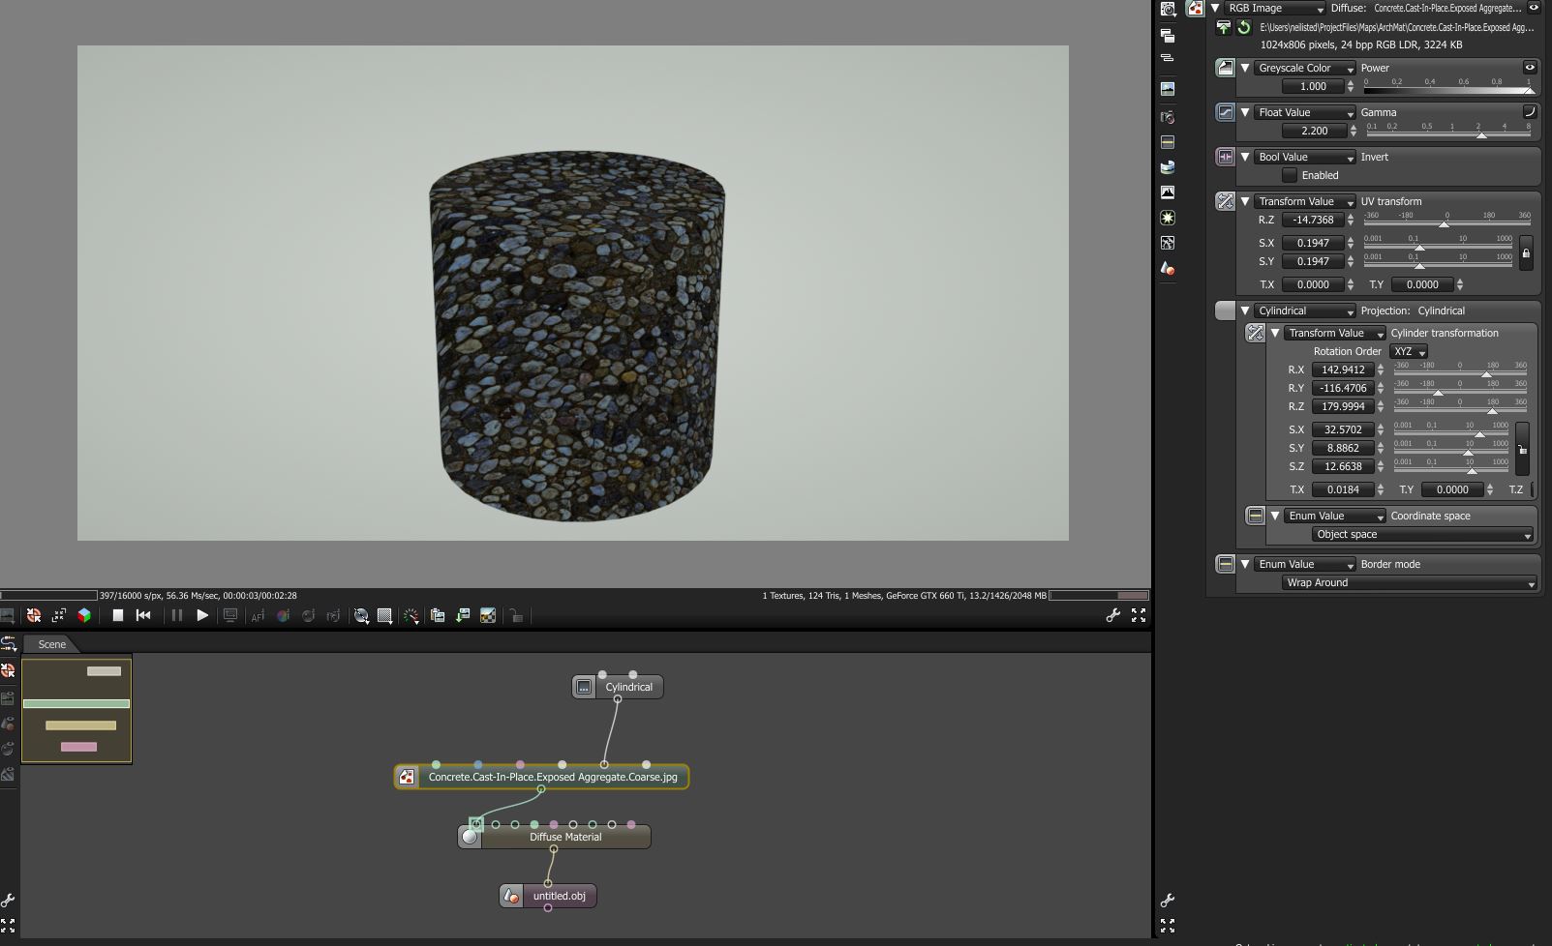Toggle the UV transform scale lock

pos(1526,252)
